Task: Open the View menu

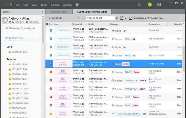Action: 34,5
